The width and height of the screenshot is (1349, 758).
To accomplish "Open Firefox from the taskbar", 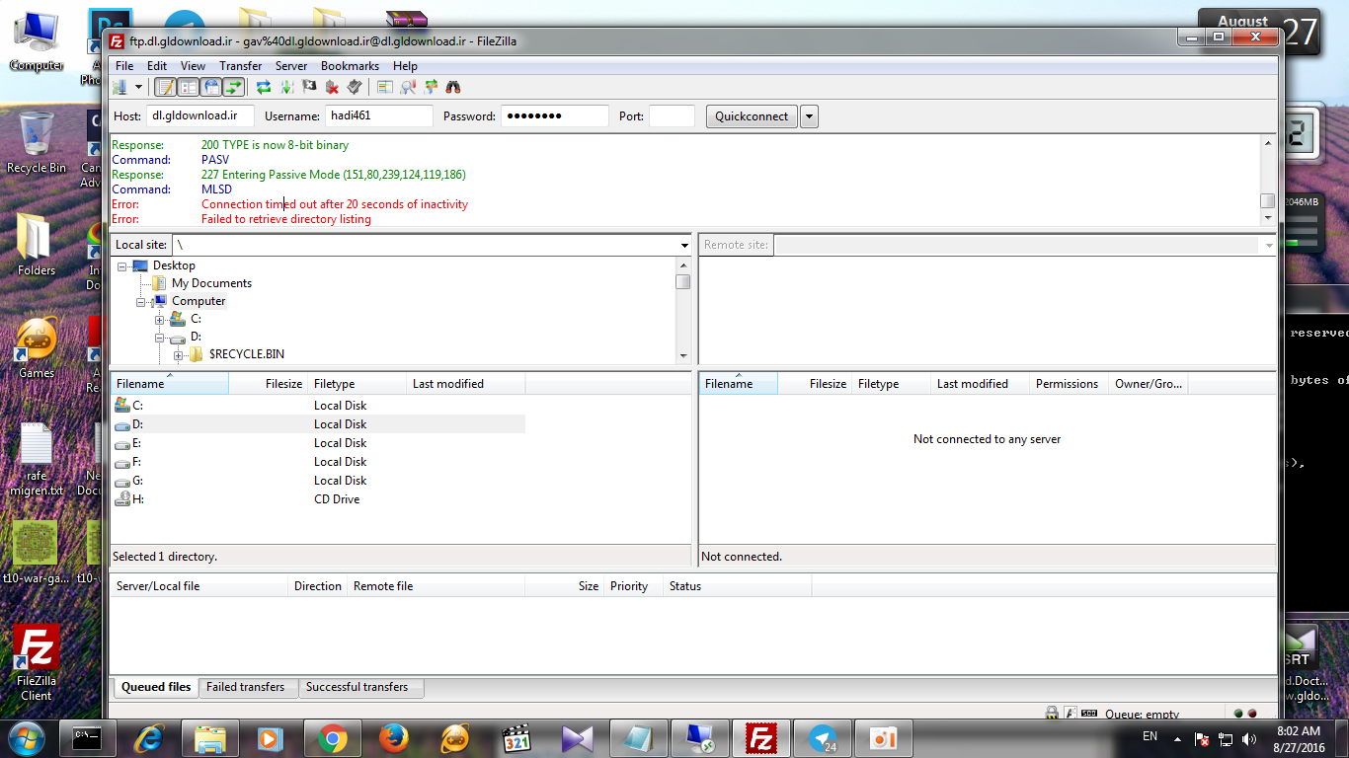I will (x=393, y=738).
